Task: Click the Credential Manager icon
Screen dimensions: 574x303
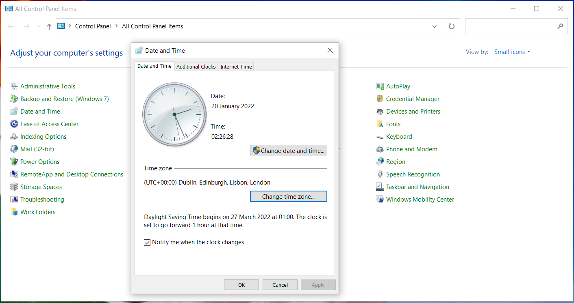Action: (380, 99)
